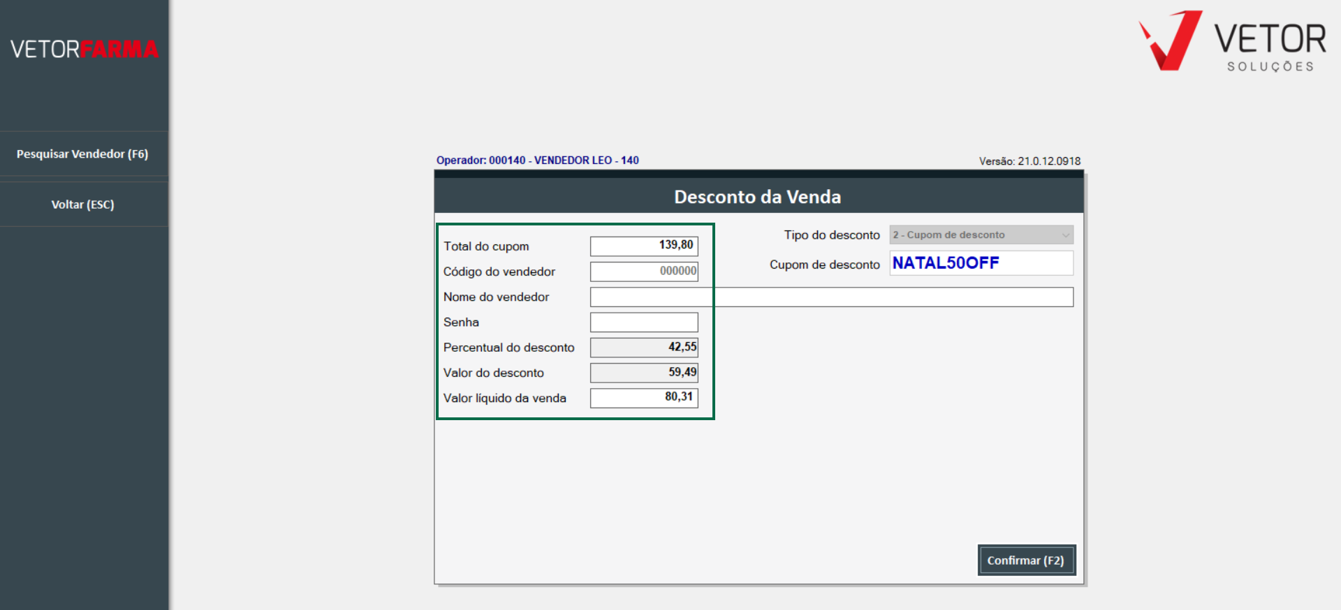Click the Percentual do desconto field 42,55
Image resolution: width=1341 pixels, height=610 pixels.
tap(644, 348)
